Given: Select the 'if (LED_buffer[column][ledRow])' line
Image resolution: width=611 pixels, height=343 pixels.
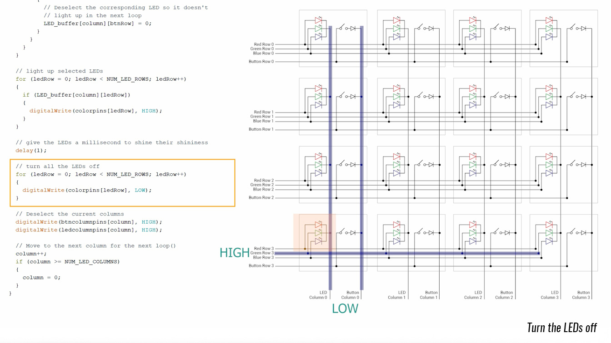Looking at the screenshot, I should pos(76,95).
